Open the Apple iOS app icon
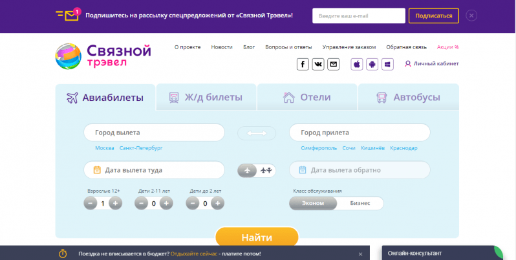 coord(357,64)
